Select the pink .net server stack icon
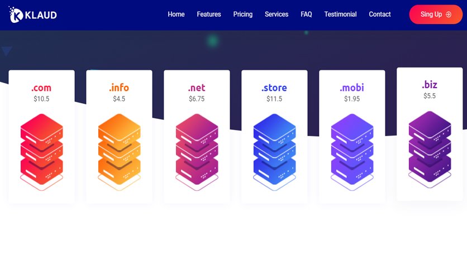This screenshot has height=270, width=467. click(x=197, y=152)
